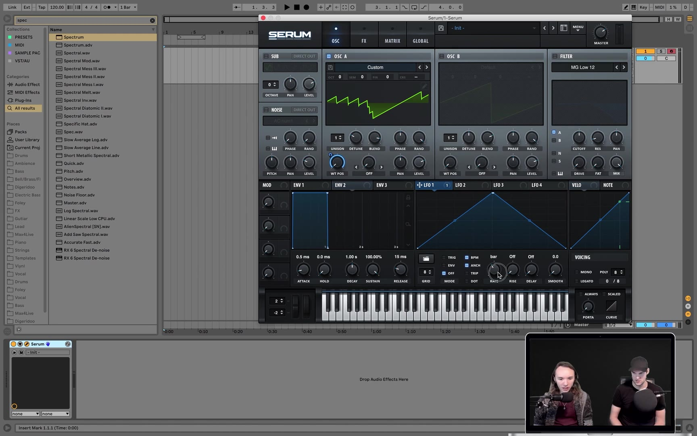Select next OSC A wavetable
The height and width of the screenshot is (436, 697).
coord(427,67)
